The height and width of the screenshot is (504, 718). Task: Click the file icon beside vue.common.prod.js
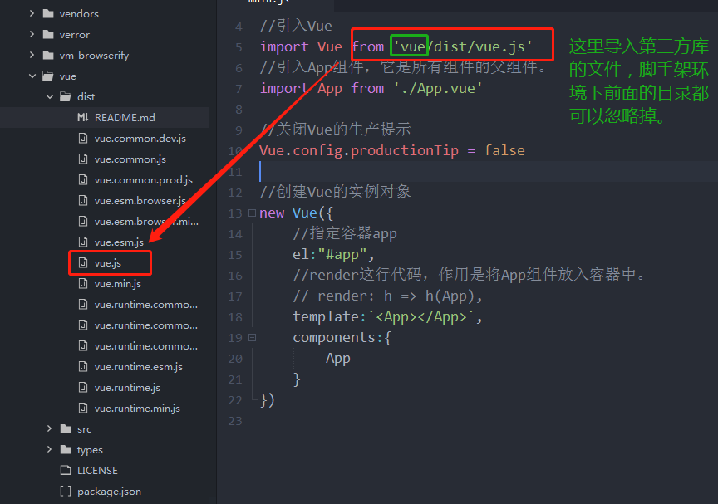(x=83, y=179)
